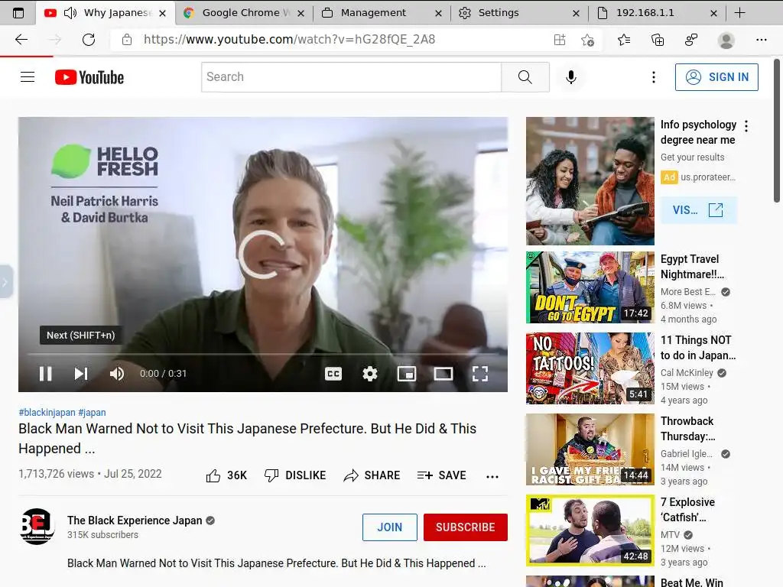Image resolution: width=783 pixels, height=587 pixels.
Task: Open the SHARE dialog
Action: (x=372, y=475)
